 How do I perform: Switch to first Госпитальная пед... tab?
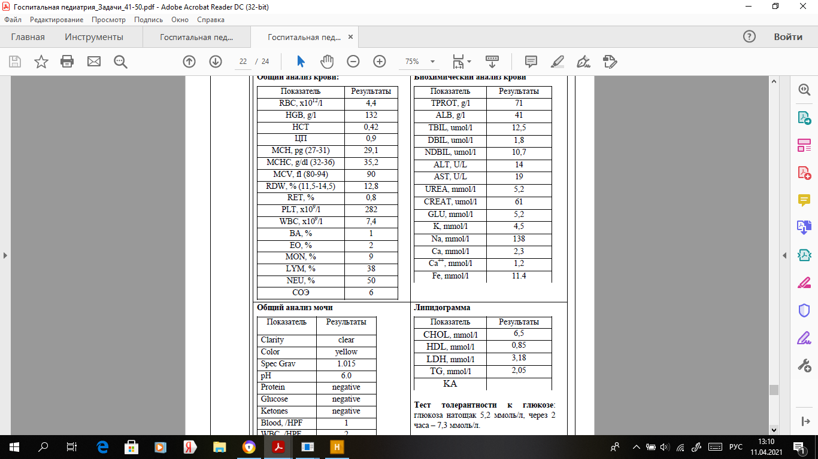(196, 37)
